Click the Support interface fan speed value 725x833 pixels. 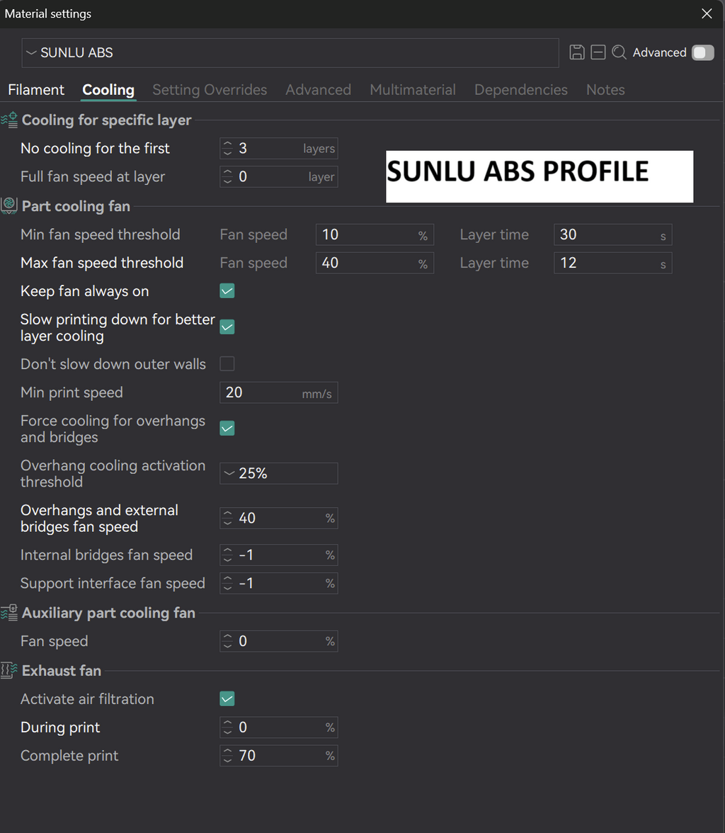pyautogui.click(x=279, y=584)
